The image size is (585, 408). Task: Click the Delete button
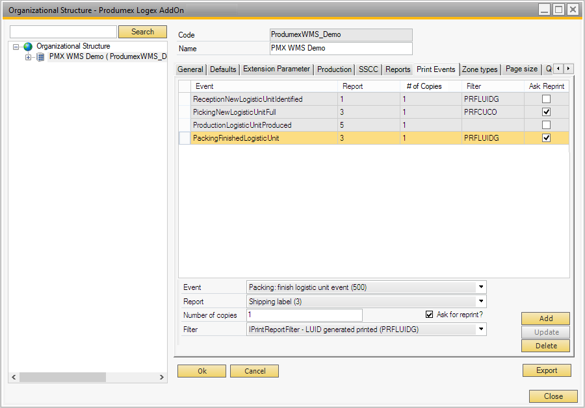tap(545, 346)
